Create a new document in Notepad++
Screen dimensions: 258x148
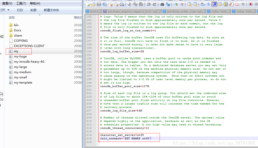tap(87, 4)
